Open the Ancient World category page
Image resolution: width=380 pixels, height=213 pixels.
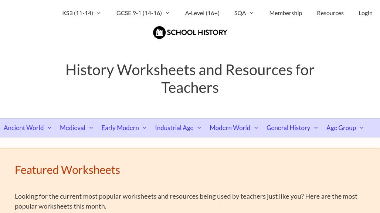point(24,128)
